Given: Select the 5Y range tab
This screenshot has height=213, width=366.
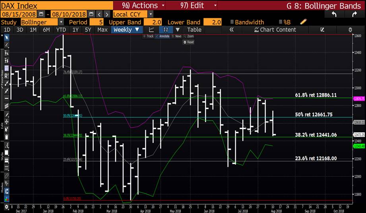Looking at the screenshot, I should point(88,30).
